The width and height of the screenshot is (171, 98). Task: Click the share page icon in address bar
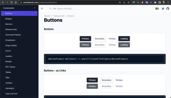coord(124,3)
